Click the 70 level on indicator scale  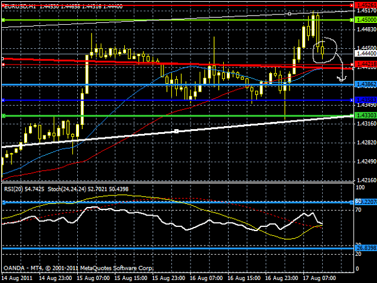click(358, 210)
